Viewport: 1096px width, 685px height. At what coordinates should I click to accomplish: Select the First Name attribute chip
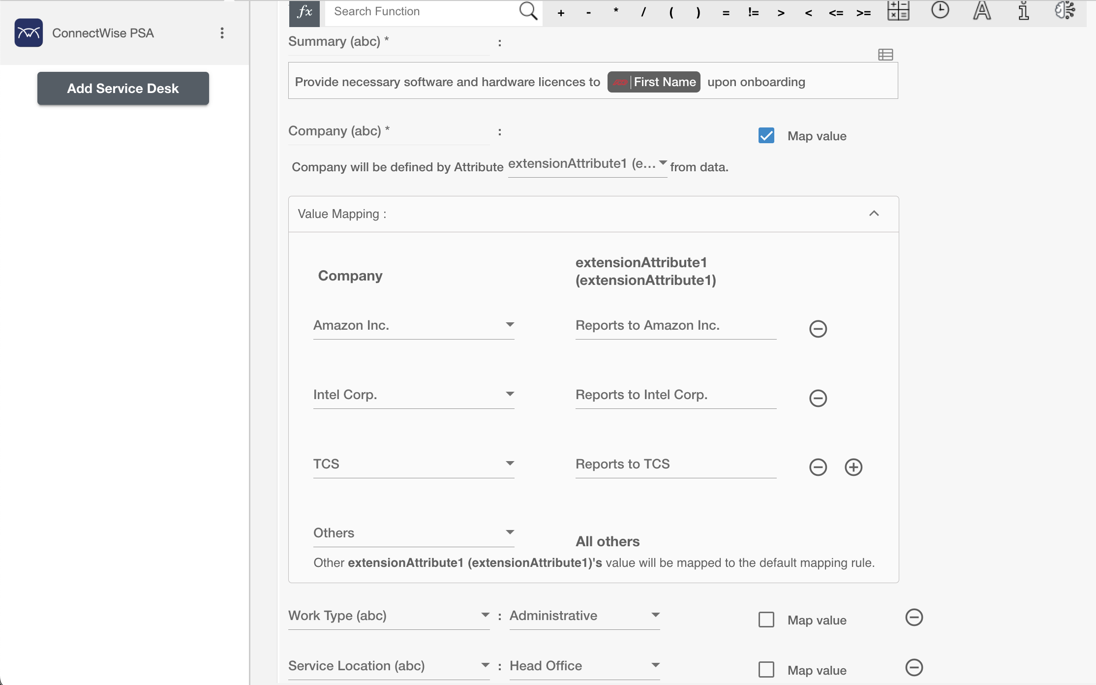click(654, 82)
